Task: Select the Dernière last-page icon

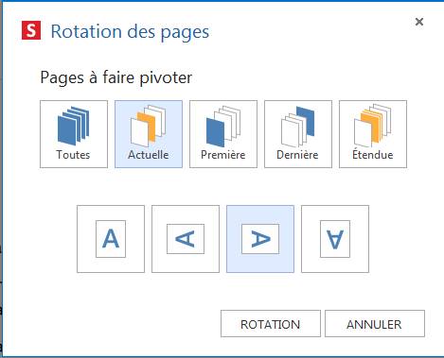Action: pyautogui.click(x=297, y=126)
